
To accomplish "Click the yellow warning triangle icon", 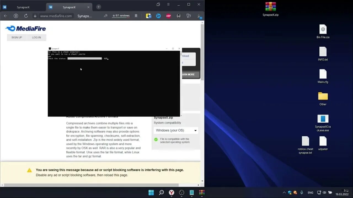I will [x=30, y=170].
